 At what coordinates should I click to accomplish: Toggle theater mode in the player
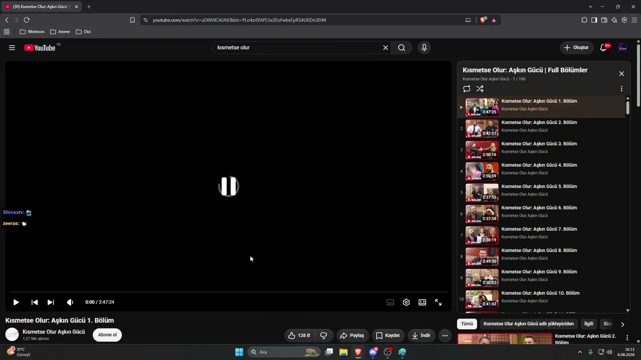click(x=422, y=302)
